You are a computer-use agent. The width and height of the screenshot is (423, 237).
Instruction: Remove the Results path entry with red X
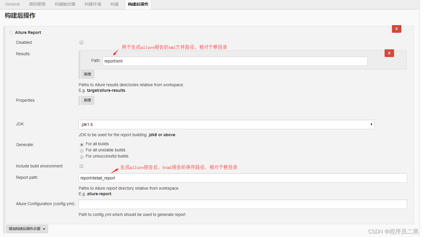click(389, 53)
